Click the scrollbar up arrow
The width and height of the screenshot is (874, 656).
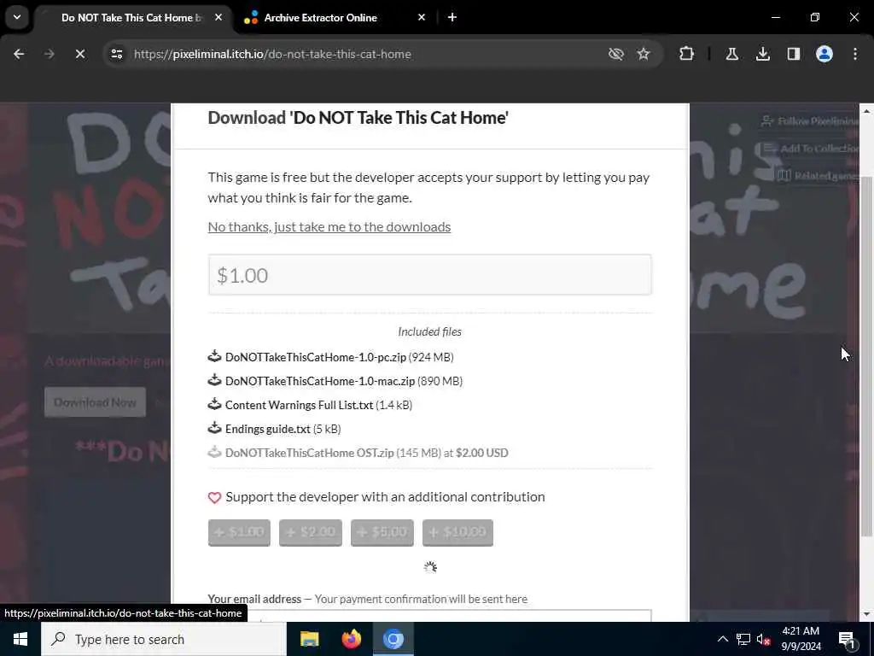click(866, 110)
